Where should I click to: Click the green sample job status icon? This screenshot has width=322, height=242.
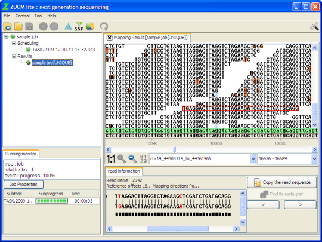(13, 37)
